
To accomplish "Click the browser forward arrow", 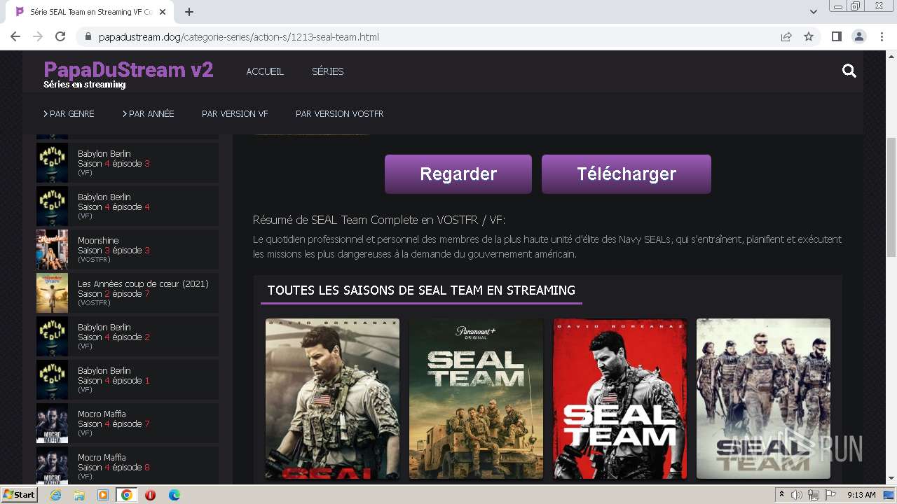I will click(x=38, y=36).
